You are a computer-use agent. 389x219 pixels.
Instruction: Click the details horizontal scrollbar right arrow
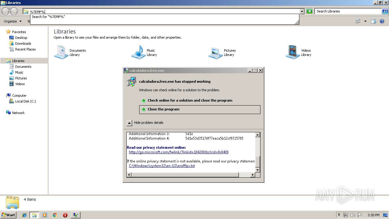point(253,175)
